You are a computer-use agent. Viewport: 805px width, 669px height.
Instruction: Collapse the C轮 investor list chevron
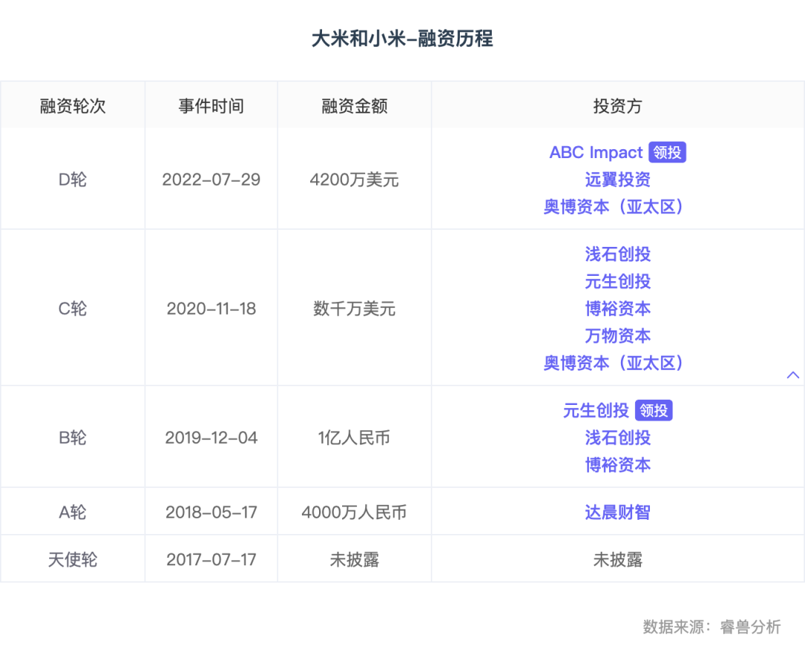[792, 375]
